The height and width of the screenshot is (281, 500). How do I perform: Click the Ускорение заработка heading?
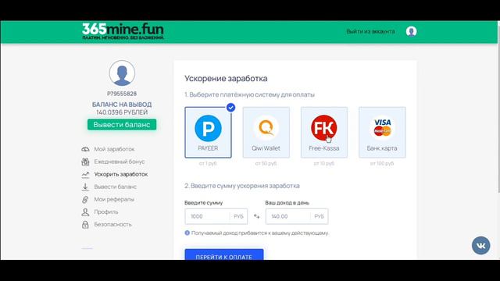[x=226, y=78]
